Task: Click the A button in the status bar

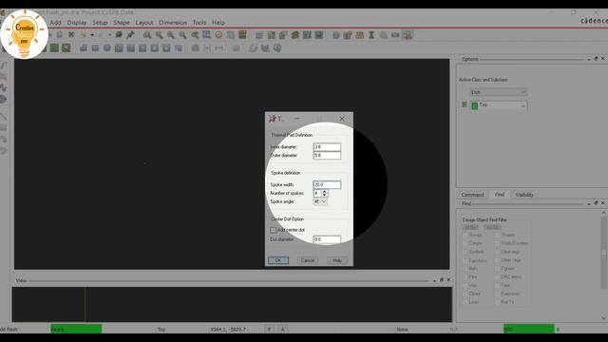Action: (283, 330)
